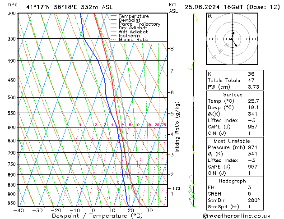Click the hodograph 'kt' unit label

(x=210, y=16)
